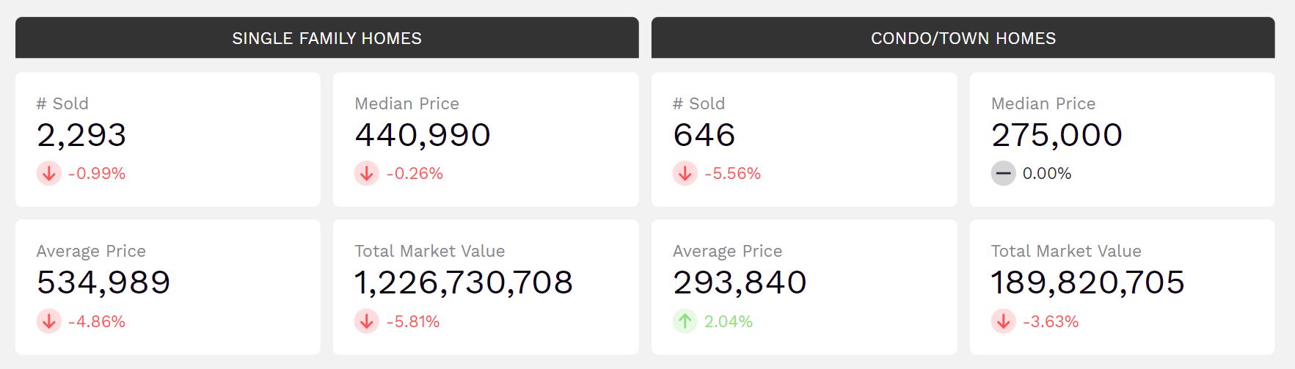Click the gray no-change dash icon beside 0.00%
This screenshot has height=369, width=1295.
click(1003, 174)
